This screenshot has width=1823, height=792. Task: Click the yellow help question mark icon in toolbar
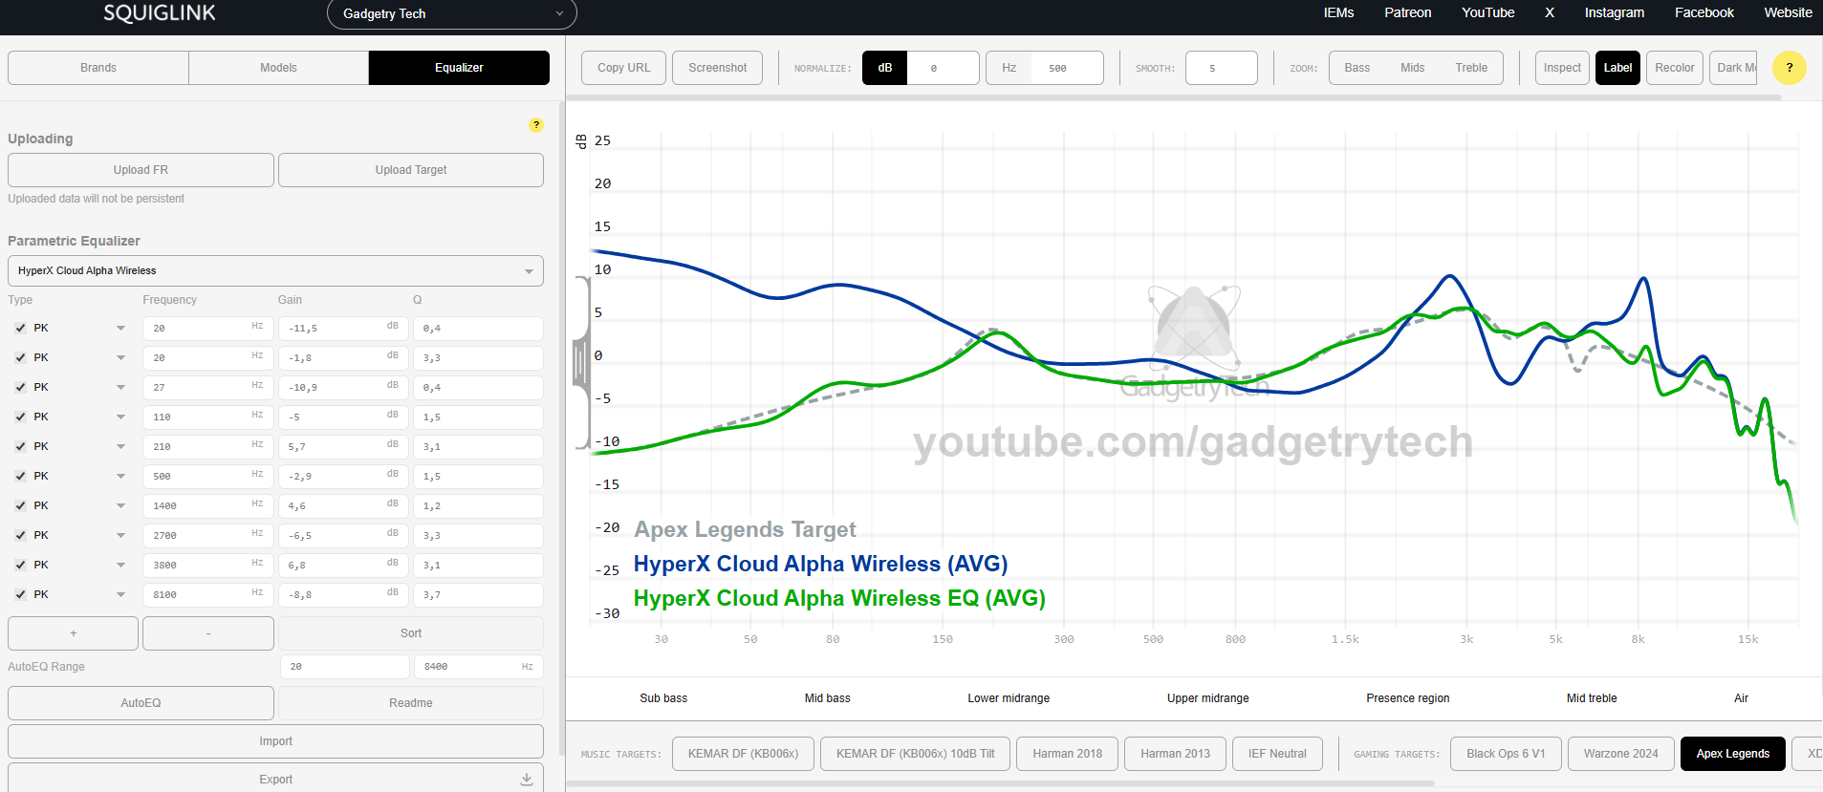pyautogui.click(x=1789, y=68)
